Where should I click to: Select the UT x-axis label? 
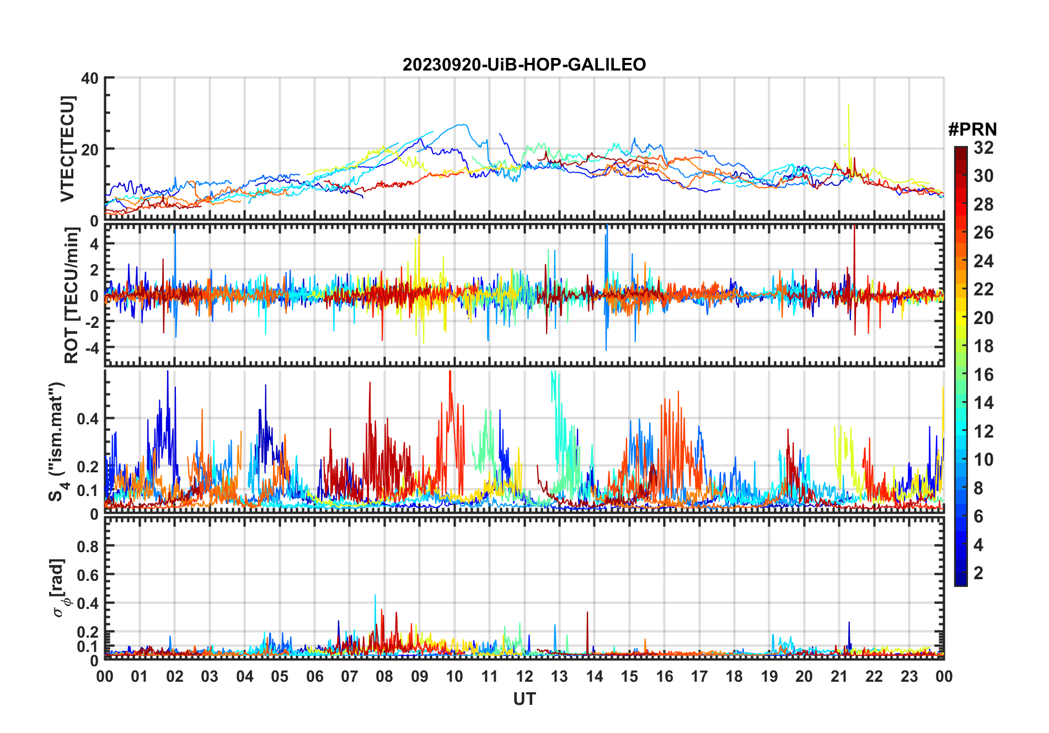[524, 699]
